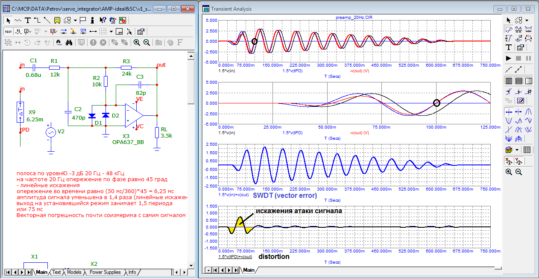539x279 pixels.
Task: Choose the orthogonal Wire mode tool
Action: tap(37, 20)
